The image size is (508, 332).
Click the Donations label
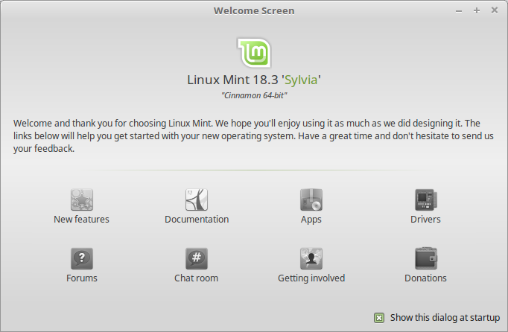[x=425, y=278]
